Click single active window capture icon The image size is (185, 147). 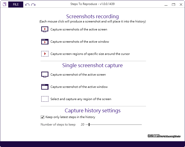pyautogui.click(x=45, y=87)
